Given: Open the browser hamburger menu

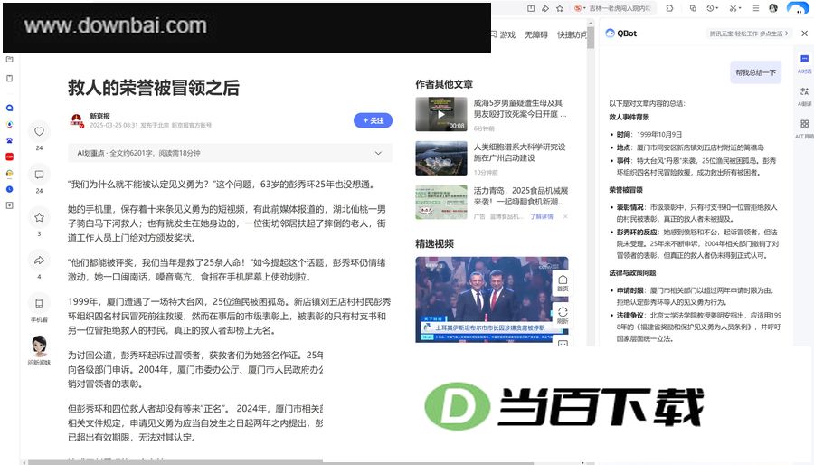Looking at the screenshot, I should point(756,8).
